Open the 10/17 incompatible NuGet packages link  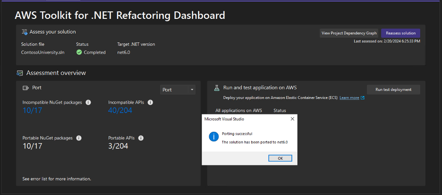click(32, 110)
